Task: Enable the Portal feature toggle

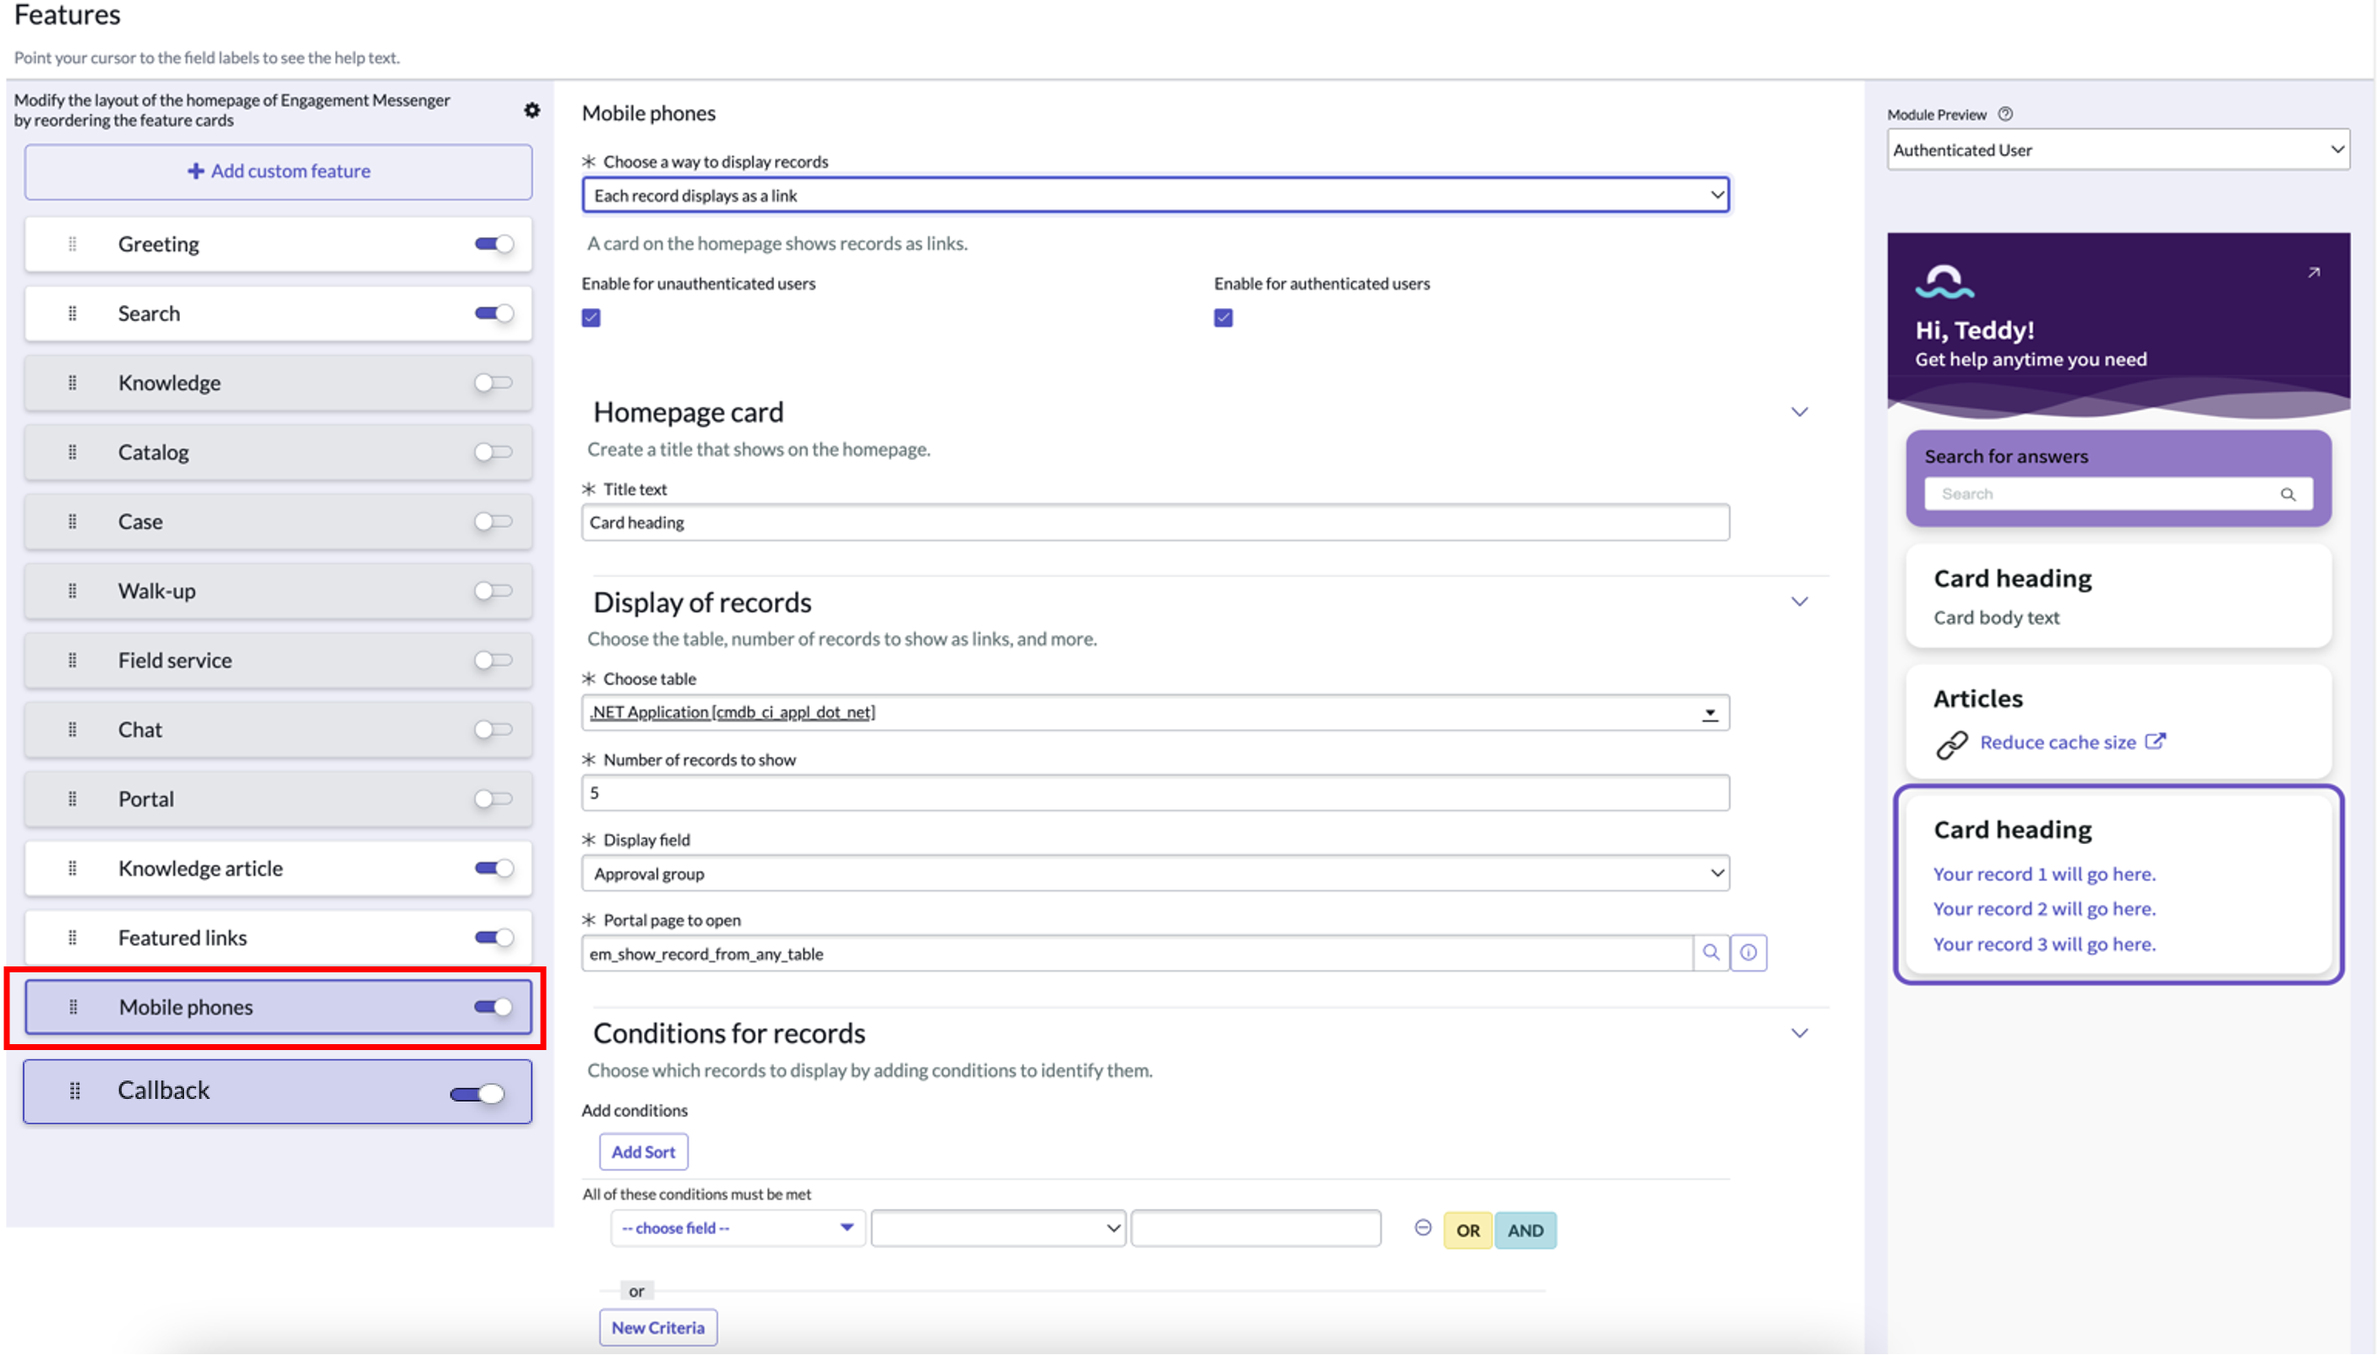Action: (x=494, y=798)
